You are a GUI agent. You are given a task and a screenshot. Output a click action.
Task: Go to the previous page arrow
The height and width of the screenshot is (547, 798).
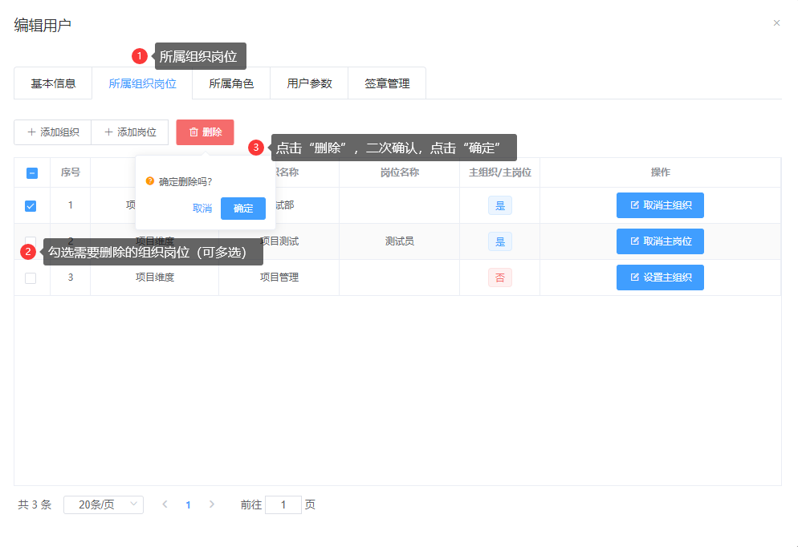pos(165,504)
